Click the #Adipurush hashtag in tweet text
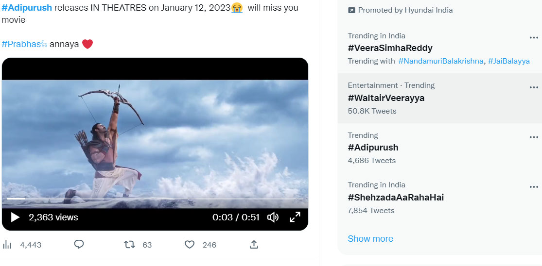The height and width of the screenshot is (266, 542). coord(27,8)
